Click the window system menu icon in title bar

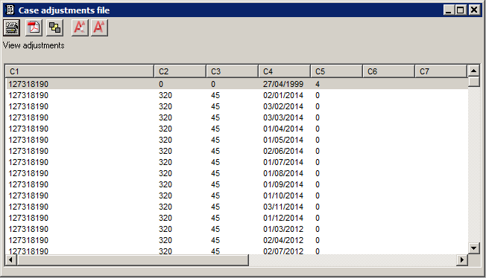(x=10, y=10)
